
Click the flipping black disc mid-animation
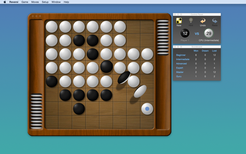point(124,78)
